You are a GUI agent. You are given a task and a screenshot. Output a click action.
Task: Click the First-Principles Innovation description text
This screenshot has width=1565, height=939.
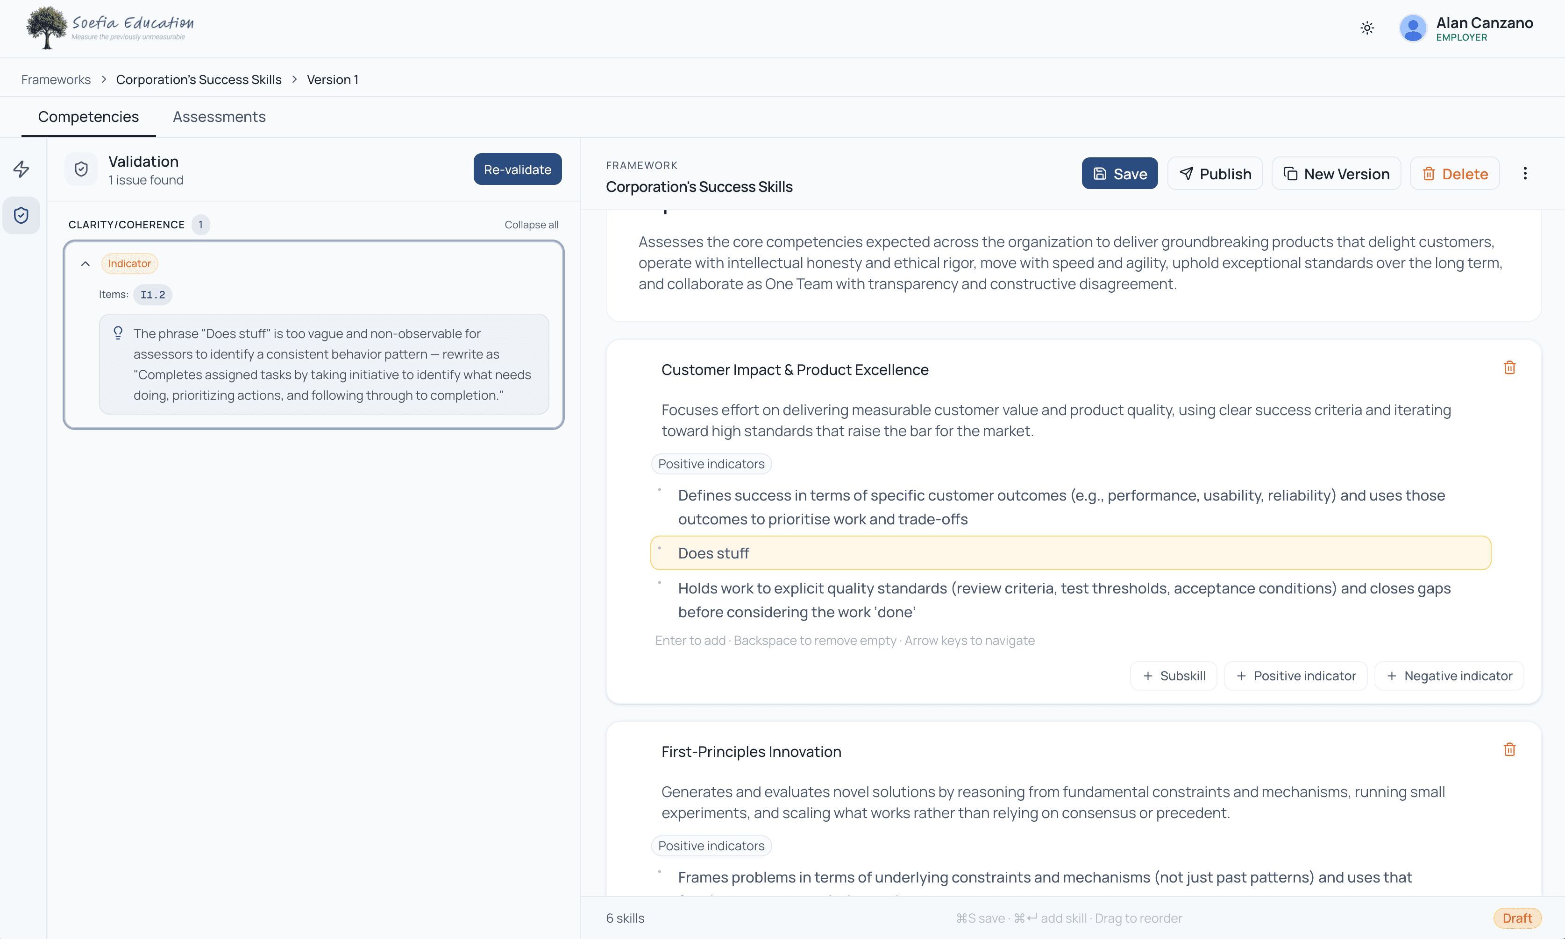(x=1053, y=802)
